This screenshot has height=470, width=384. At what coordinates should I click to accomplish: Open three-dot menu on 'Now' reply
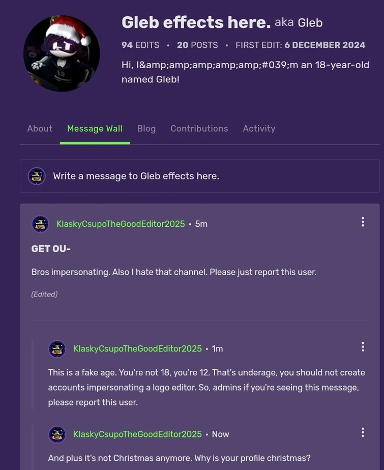coord(363,432)
